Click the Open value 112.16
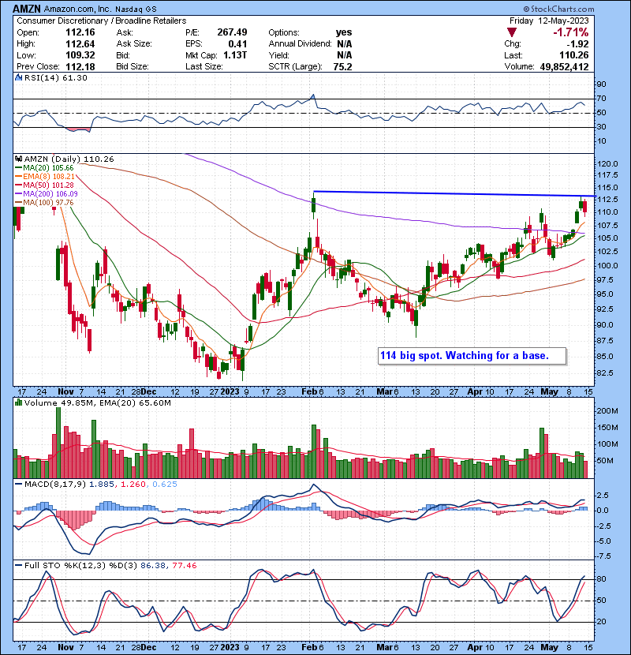This screenshot has height=655, width=631. pyautogui.click(x=80, y=32)
